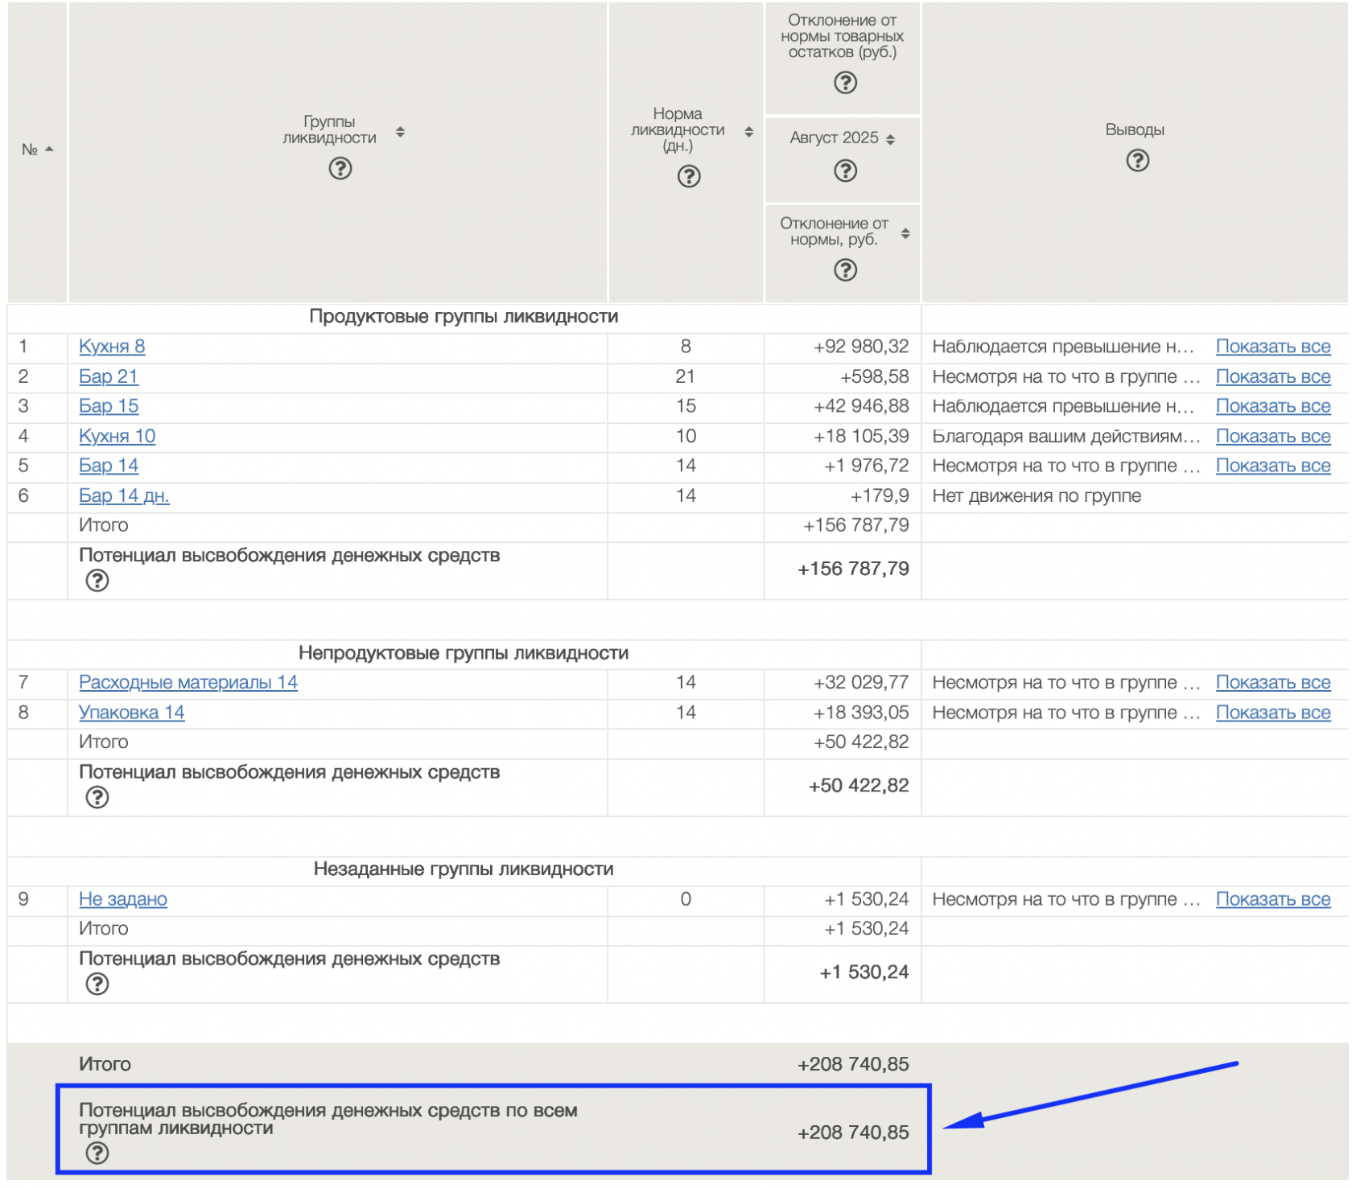The height and width of the screenshot is (1188, 1352).
Task: Click the grand total +208 740,85 potential value
Action: pyautogui.click(x=853, y=1133)
